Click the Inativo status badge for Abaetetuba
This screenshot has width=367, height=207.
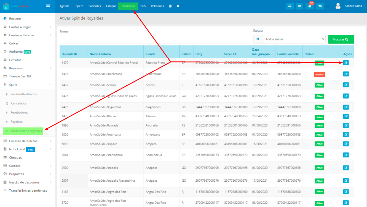[x=319, y=74]
